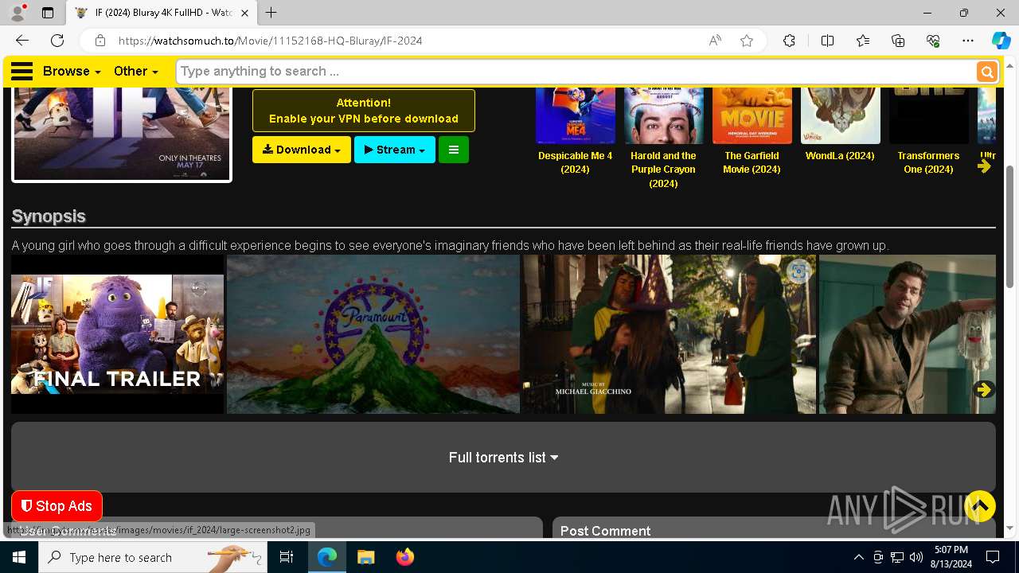Open Browse dropdown menu

click(x=72, y=71)
